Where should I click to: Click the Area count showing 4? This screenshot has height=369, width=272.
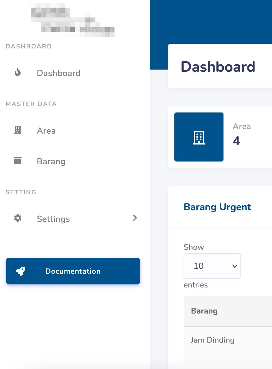pyautogui.click(x=236, y=141)
